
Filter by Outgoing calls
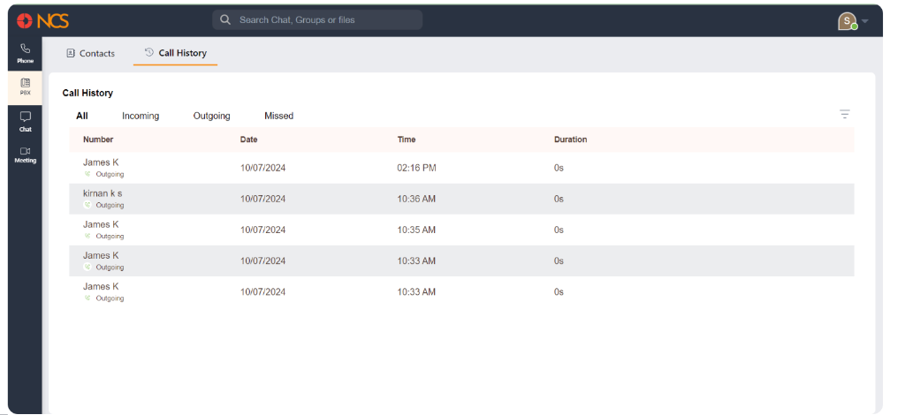coord(212,116)
